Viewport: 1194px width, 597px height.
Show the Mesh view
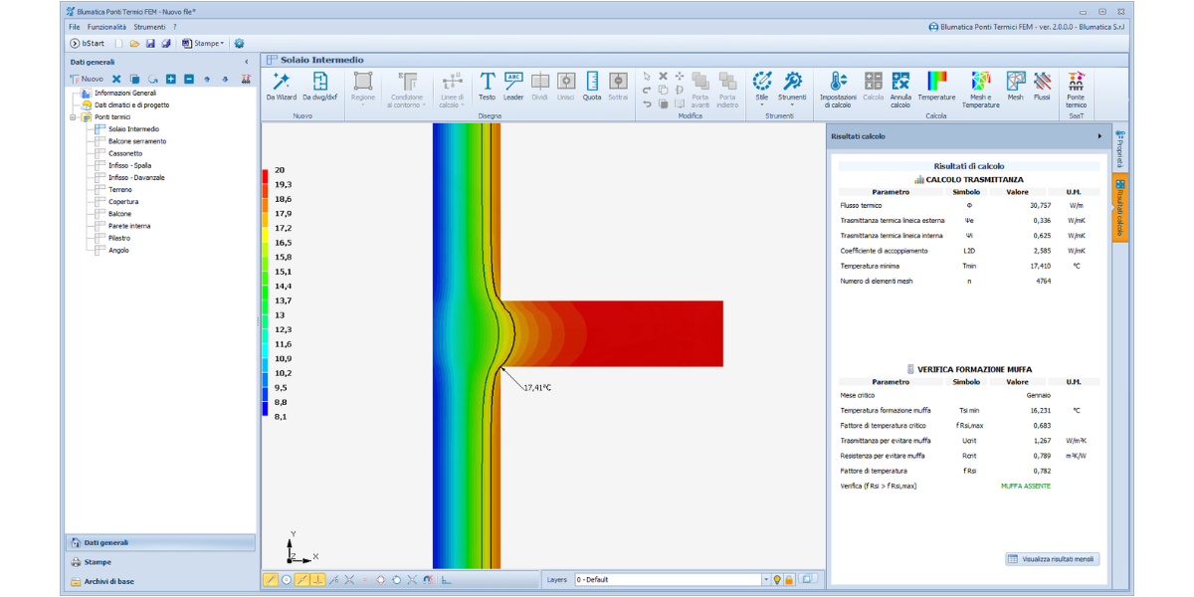[x=1015, y=87]
